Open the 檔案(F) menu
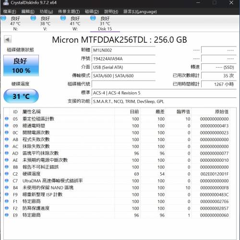The width and height of the screenshot is (240, 240). coord(10,12)
